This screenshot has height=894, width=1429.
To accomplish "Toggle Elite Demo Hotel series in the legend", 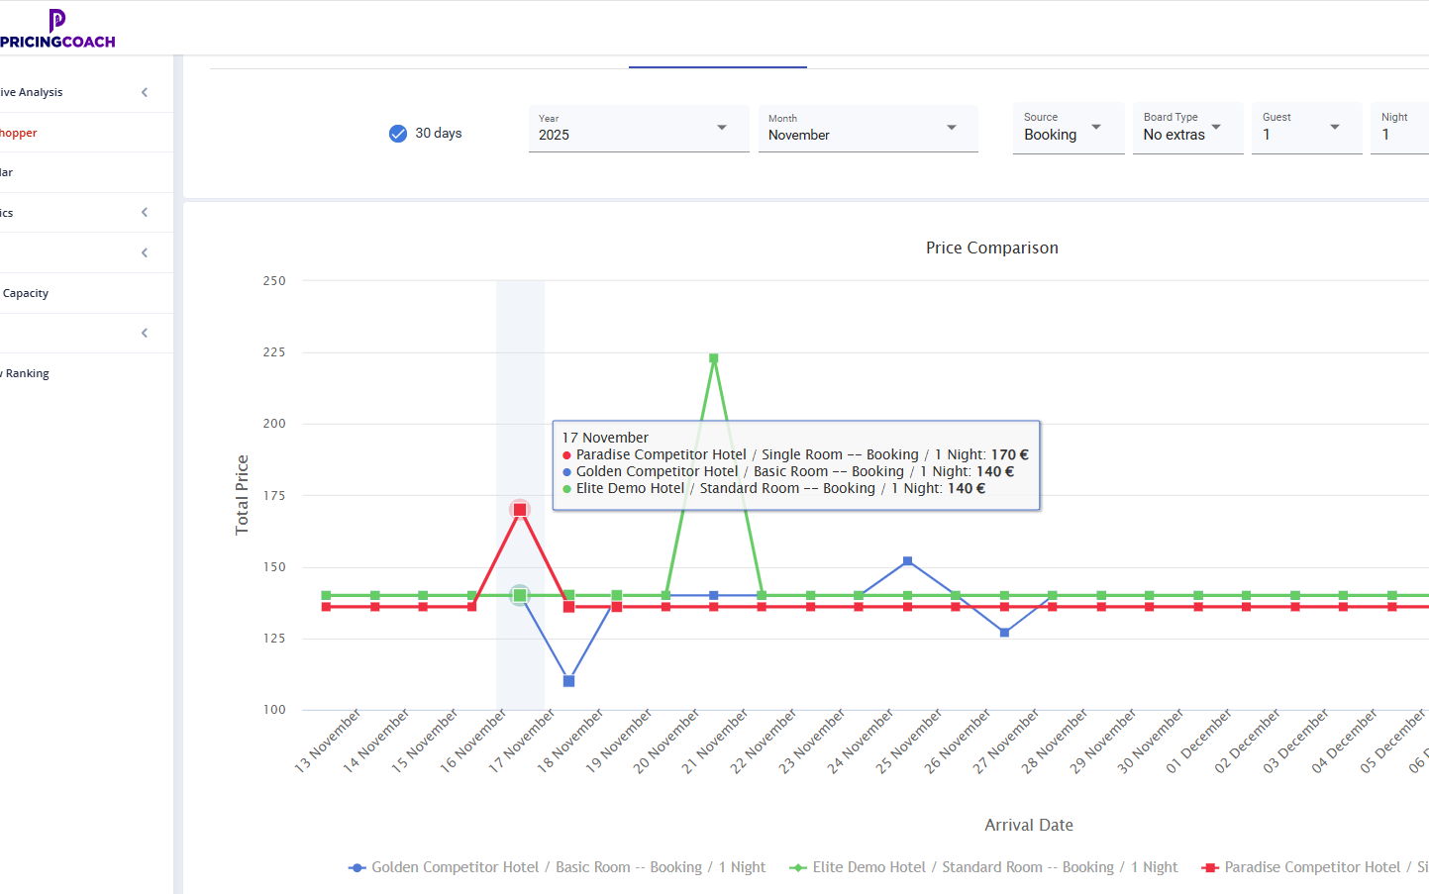I will tap(983, 867).
